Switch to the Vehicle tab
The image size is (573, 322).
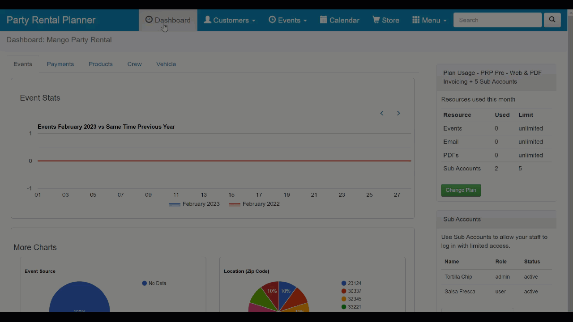pos(166,64)
